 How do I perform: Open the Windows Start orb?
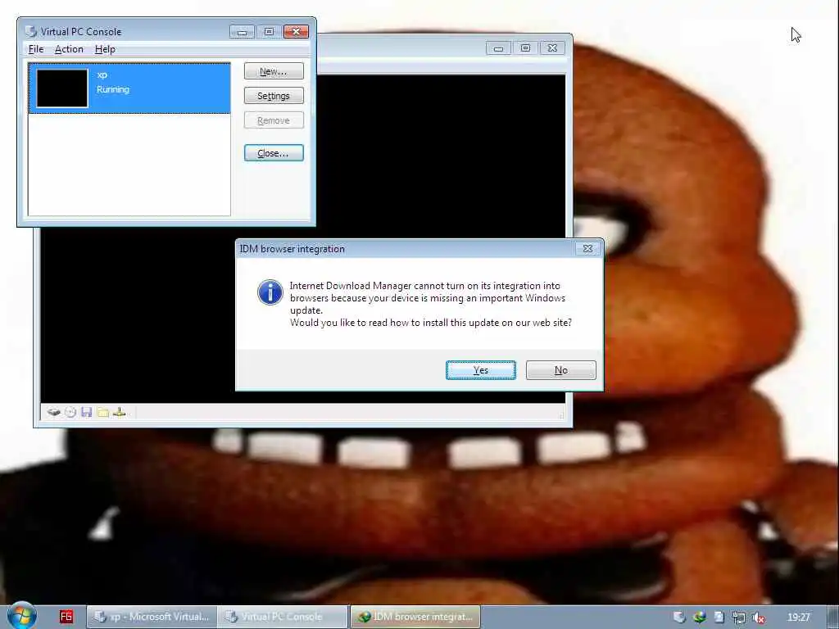21,615
